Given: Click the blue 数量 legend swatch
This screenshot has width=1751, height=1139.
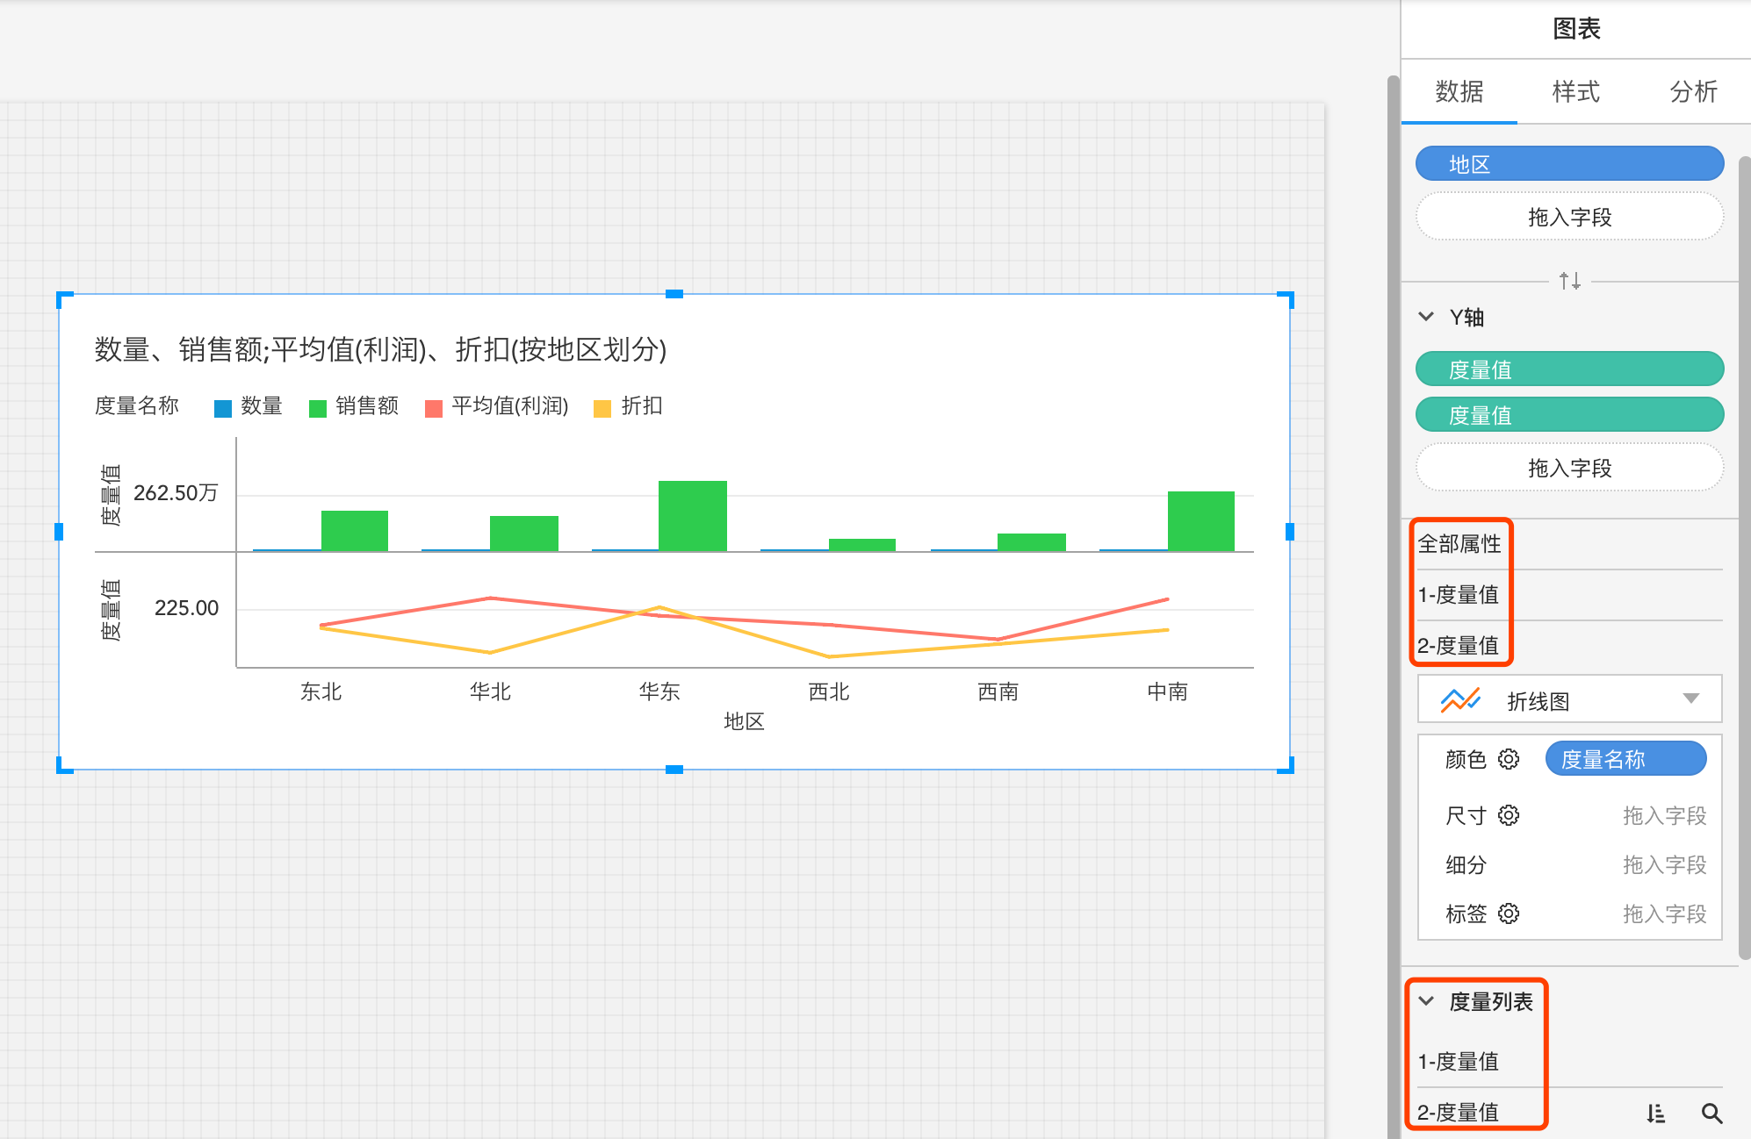Looking at the screenshot, I should [x=223, y=408].
